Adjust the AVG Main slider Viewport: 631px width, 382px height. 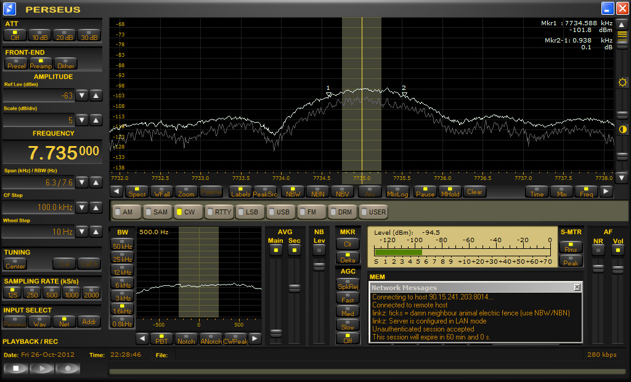275,333
